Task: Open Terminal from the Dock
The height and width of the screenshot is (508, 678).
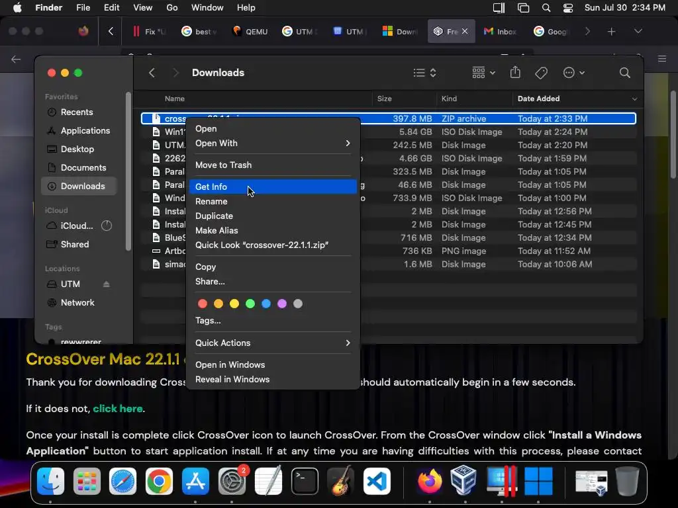Action: pos(305,481)
